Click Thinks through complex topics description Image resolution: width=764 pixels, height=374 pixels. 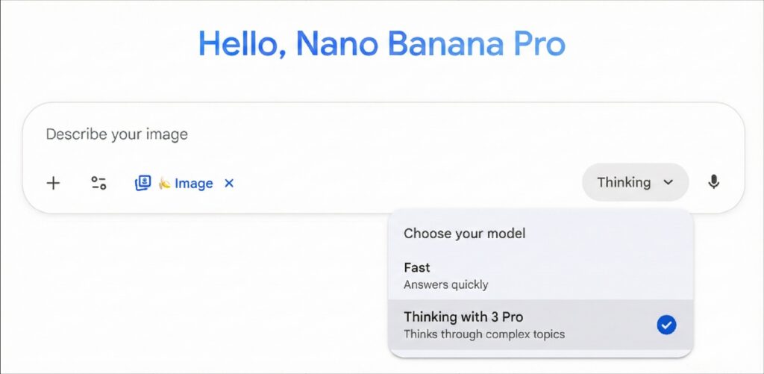(484, 334)
